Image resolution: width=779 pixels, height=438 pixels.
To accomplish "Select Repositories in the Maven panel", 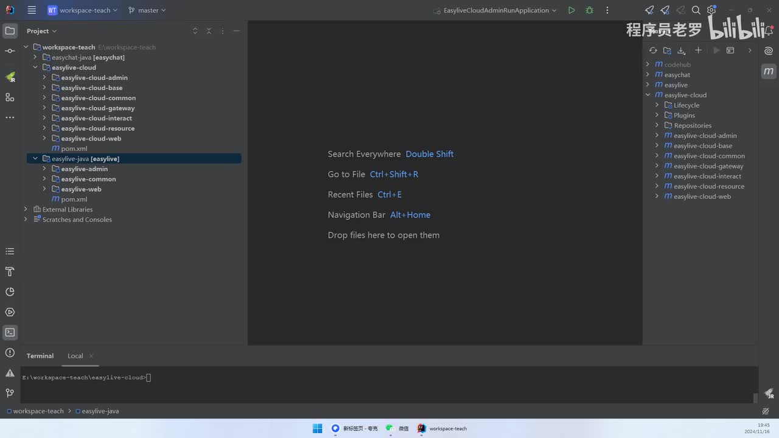I will [693, 125].
